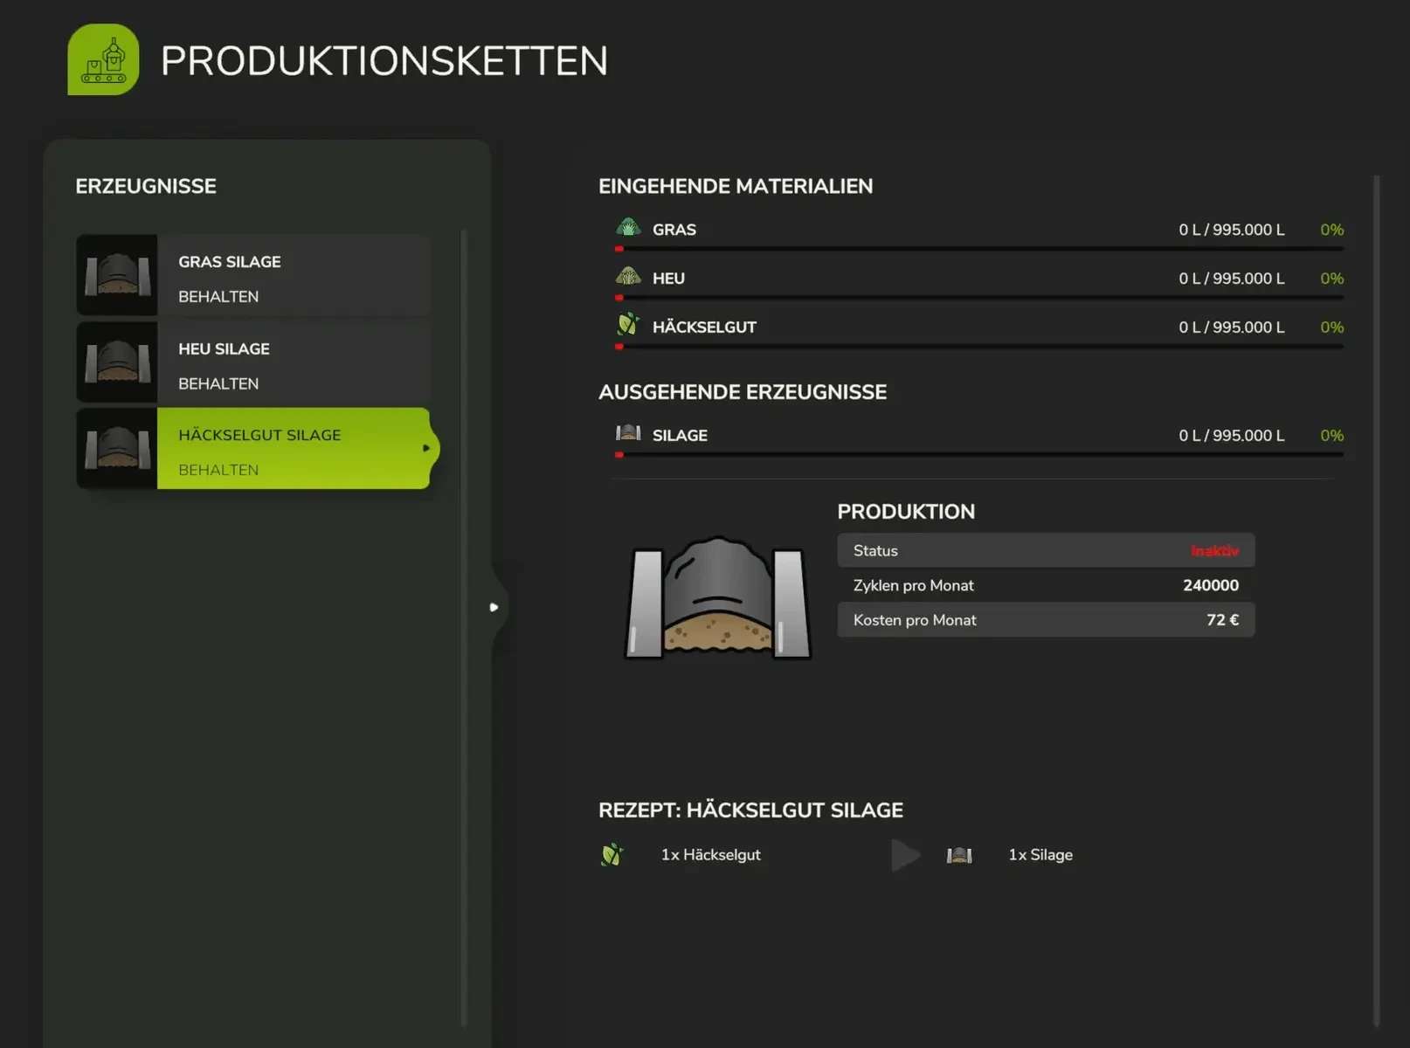The height and width of the screenshot is (1048, 1410).
Task: Click the Heu material icon
Action: point(628,278)
